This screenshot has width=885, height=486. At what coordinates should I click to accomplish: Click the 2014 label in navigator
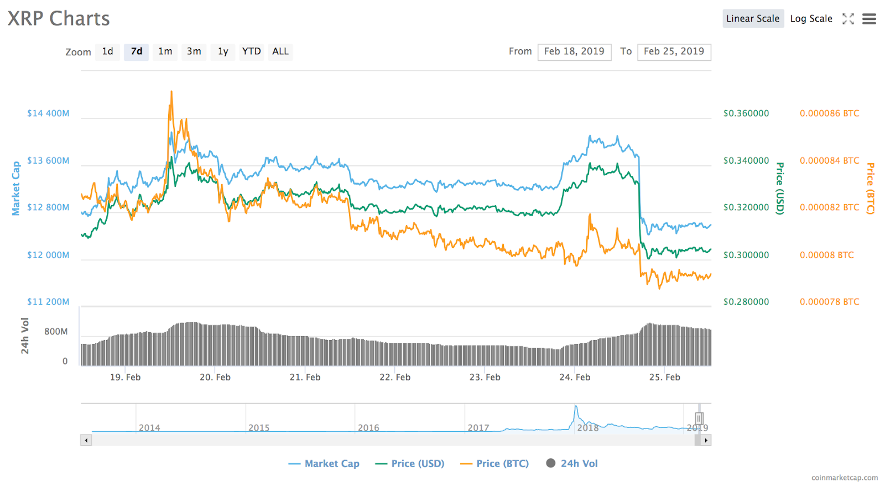tap(149, 428)
